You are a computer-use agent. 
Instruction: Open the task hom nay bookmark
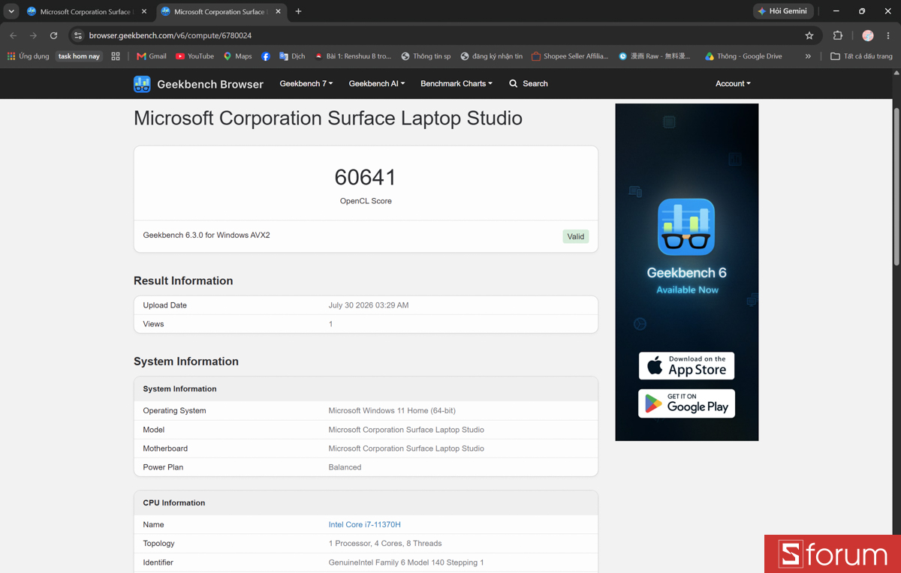pyautogui.click(x=79, y=56)
